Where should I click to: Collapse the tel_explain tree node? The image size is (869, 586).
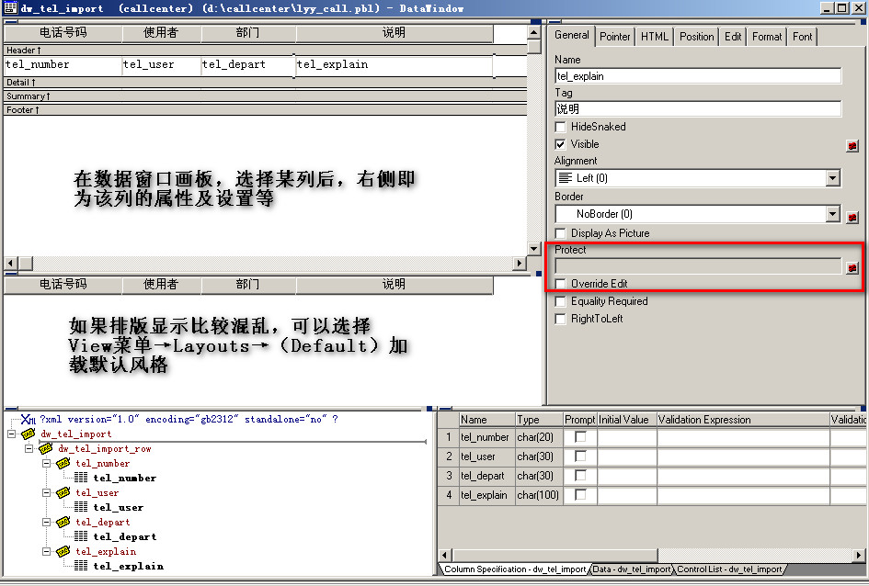[x=47, y=551]
